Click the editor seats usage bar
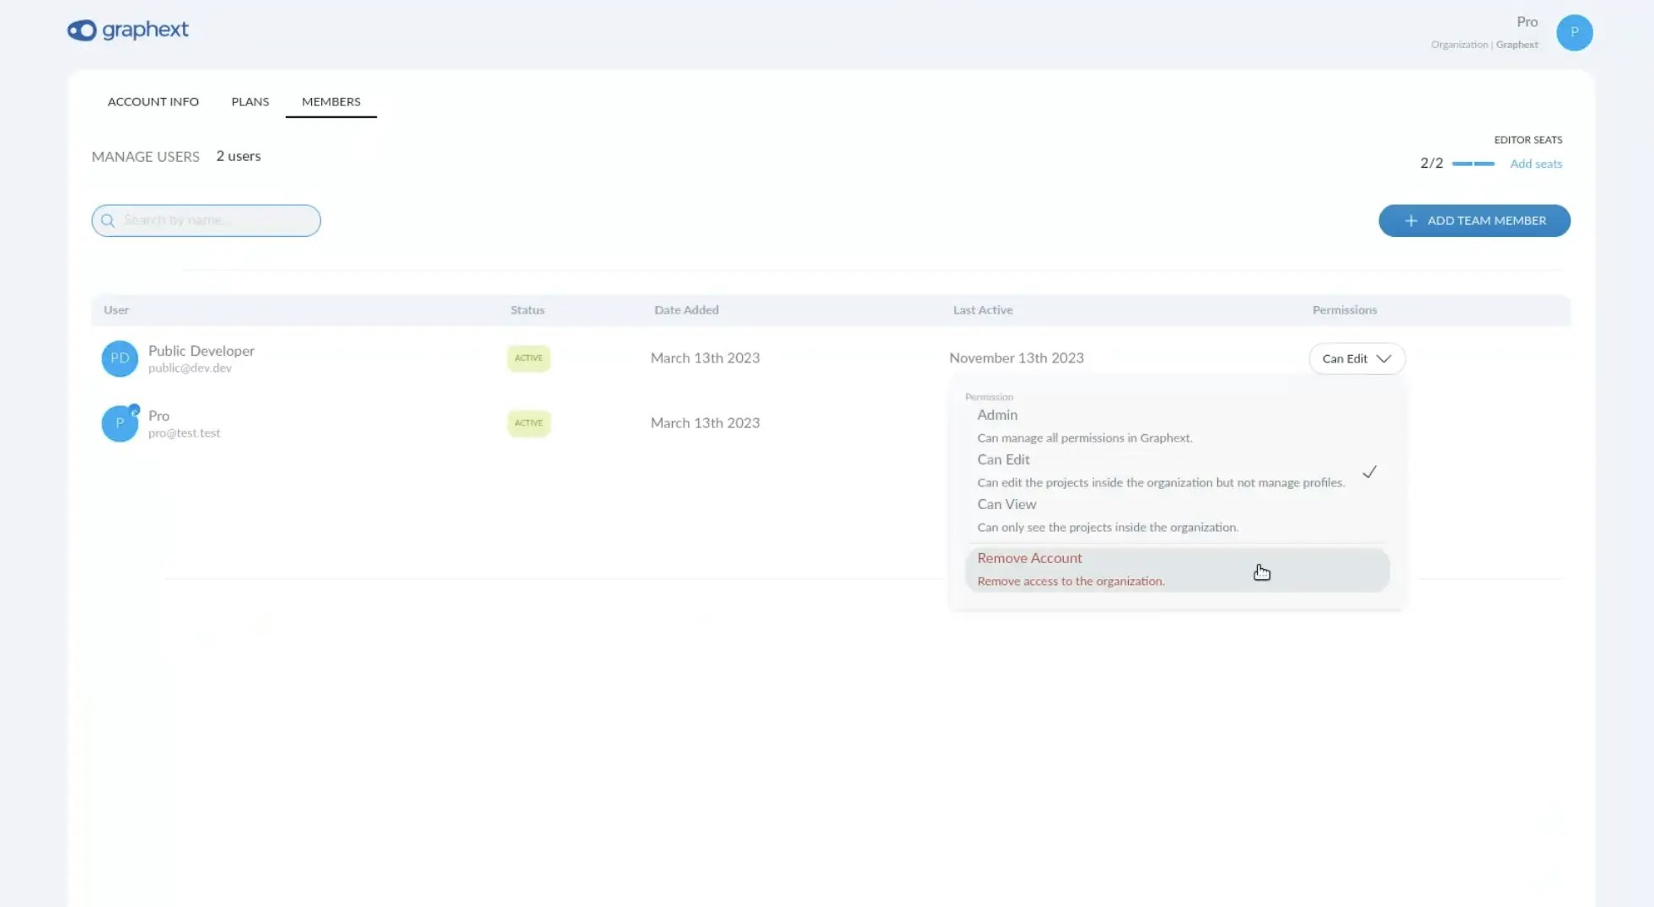 click(x=1474, y=163)
